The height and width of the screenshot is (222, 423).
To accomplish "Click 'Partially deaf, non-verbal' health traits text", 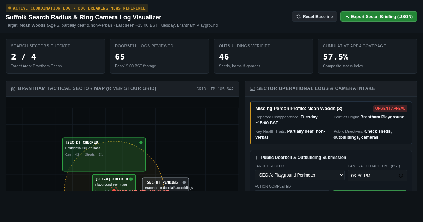I will point(290,134).
